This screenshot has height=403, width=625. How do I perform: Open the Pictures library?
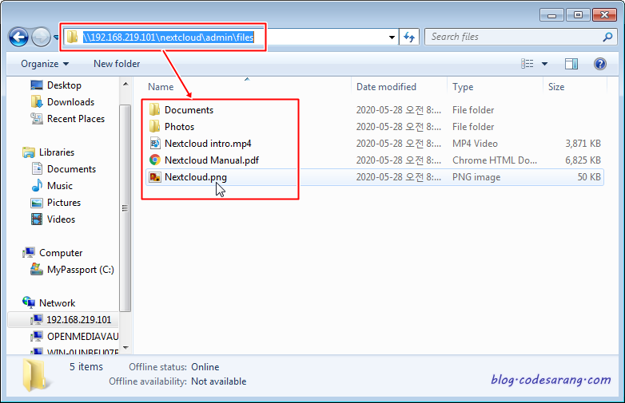tap(64, 203)
